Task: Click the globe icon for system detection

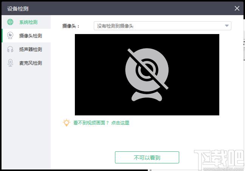Action: [x=10, y=22]
